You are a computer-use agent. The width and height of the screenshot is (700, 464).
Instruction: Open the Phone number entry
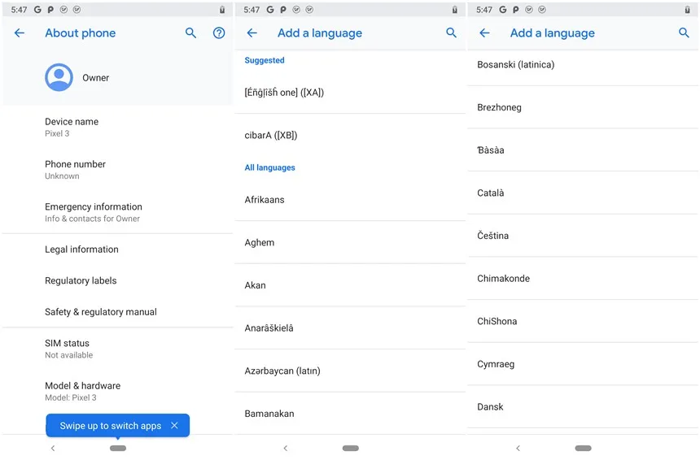(118, 170)
